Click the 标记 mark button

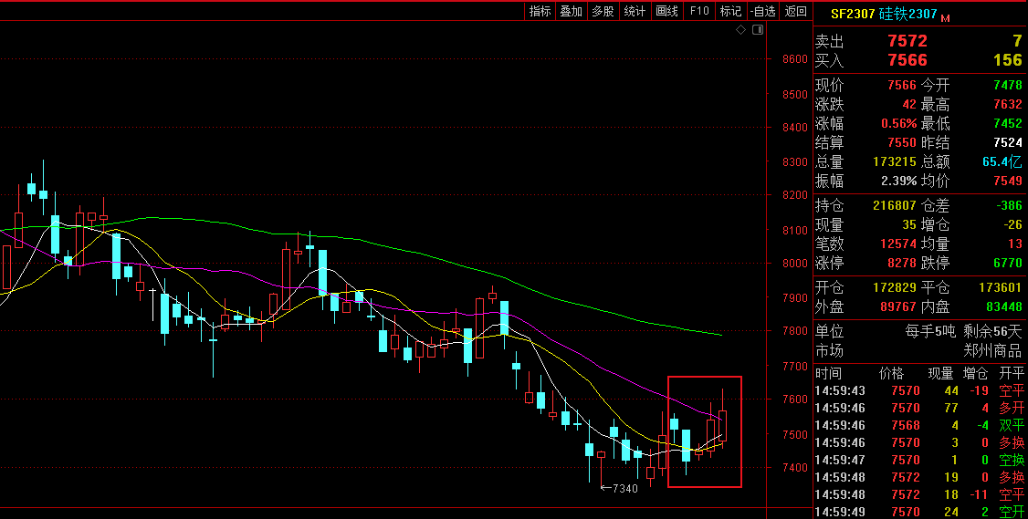click(x=730, y=11)
